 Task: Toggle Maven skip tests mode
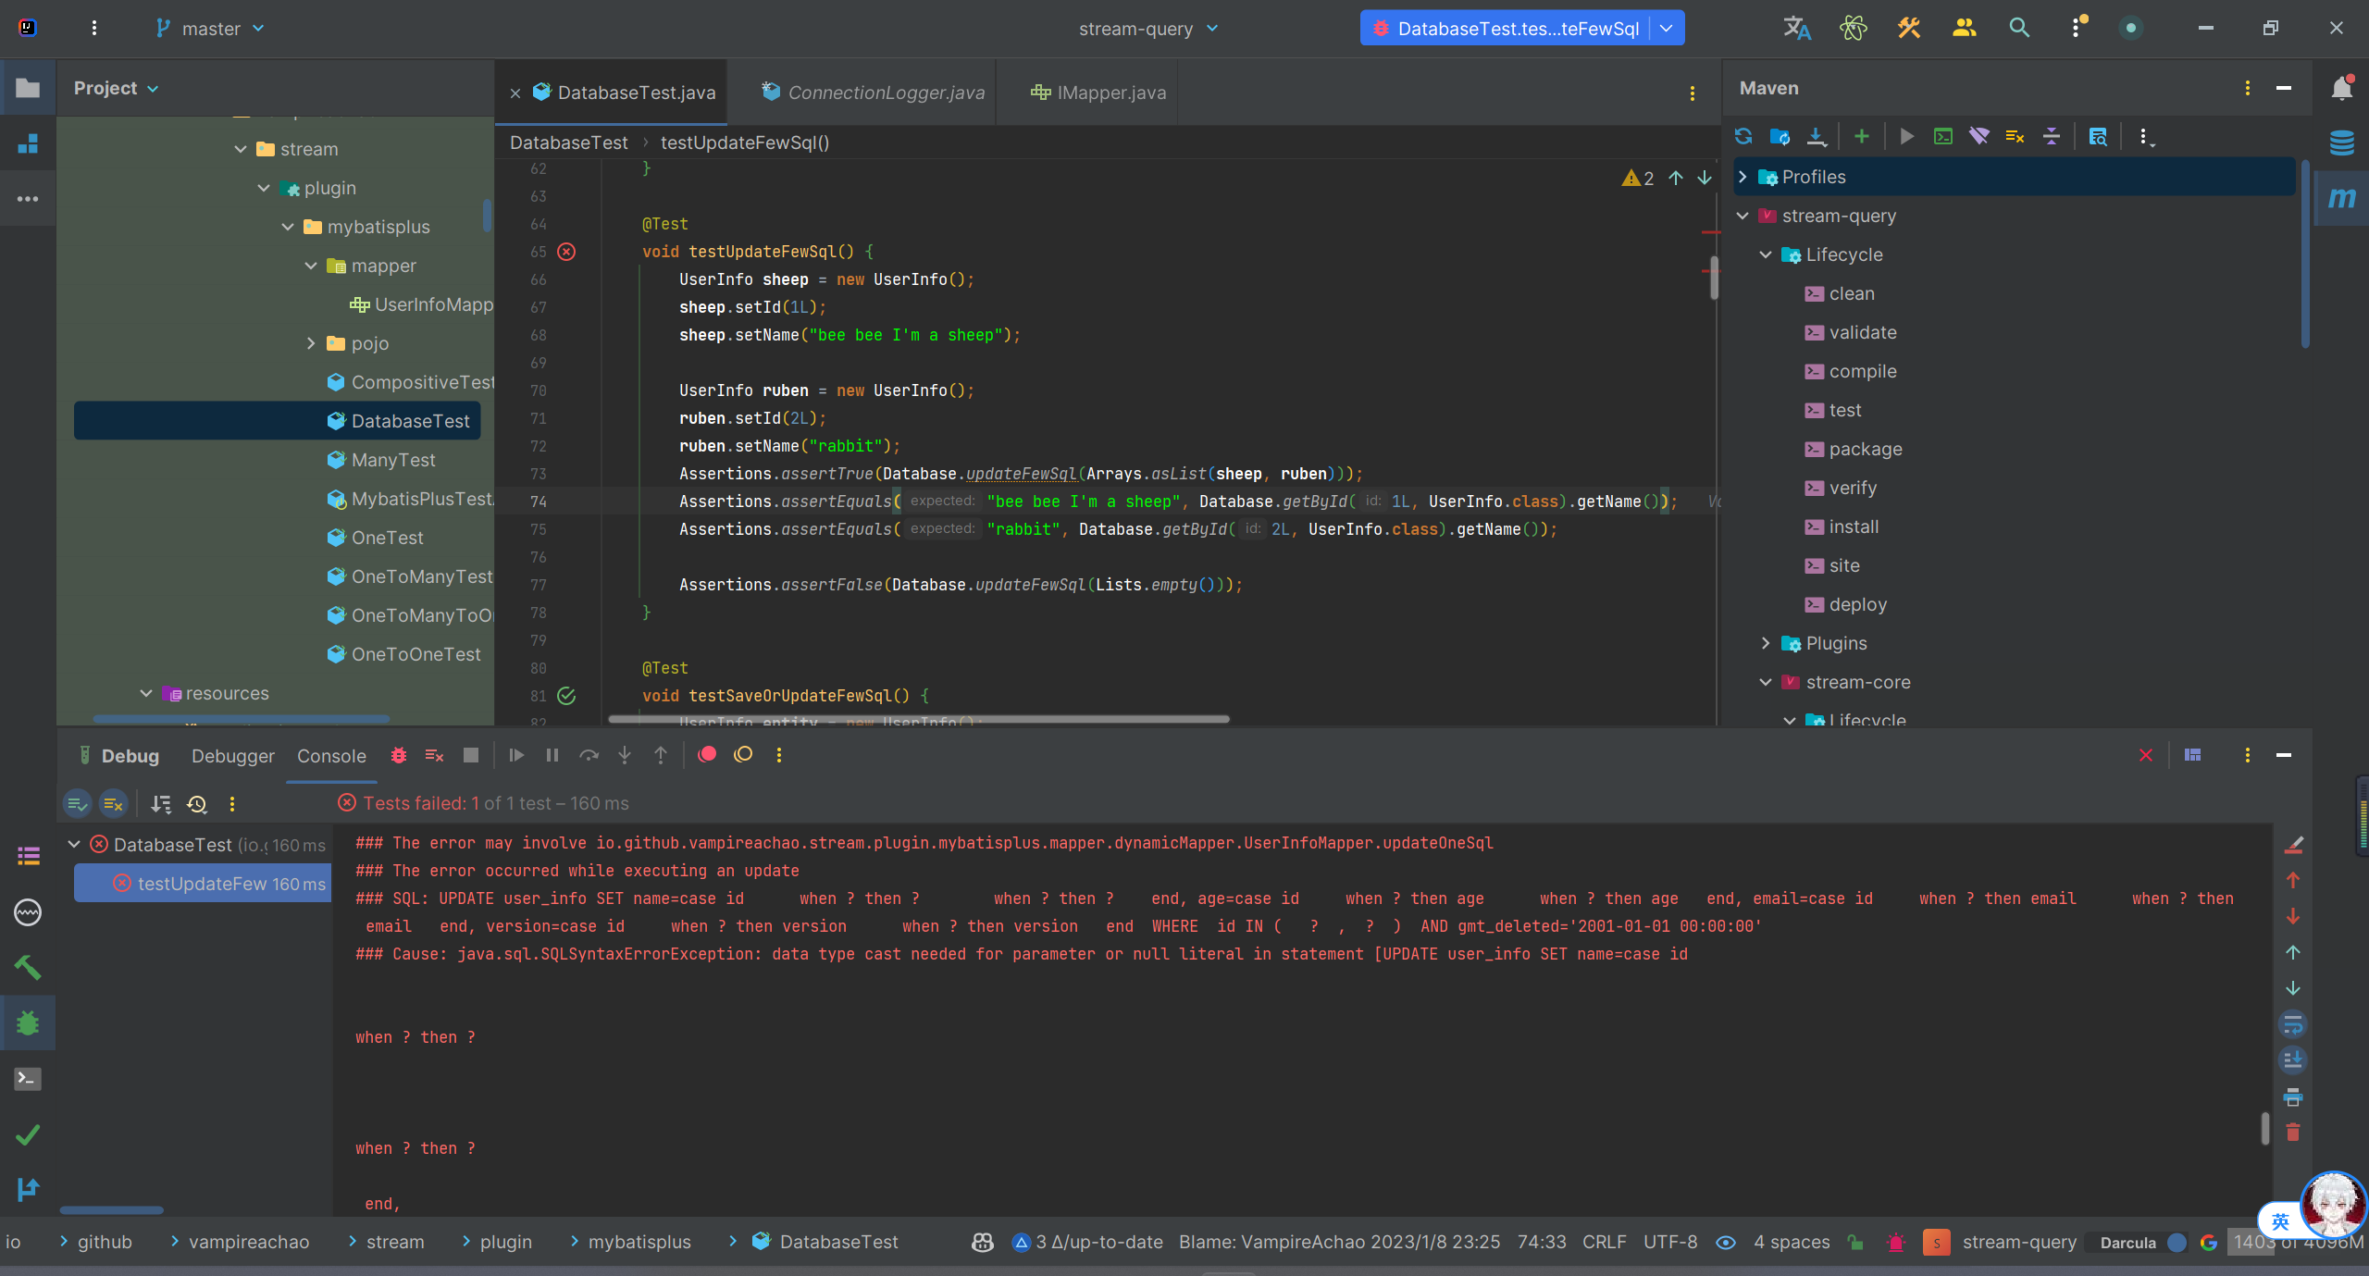point(2015,137)
